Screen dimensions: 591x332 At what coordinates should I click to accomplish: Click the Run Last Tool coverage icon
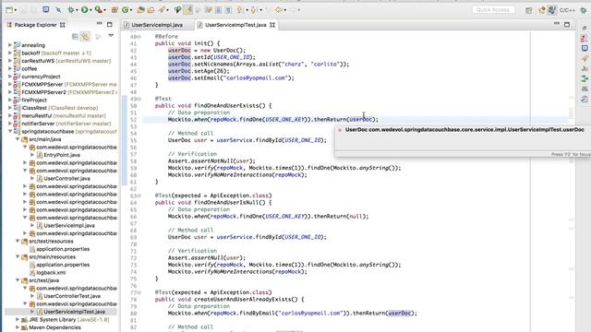[x=98, y=10]
